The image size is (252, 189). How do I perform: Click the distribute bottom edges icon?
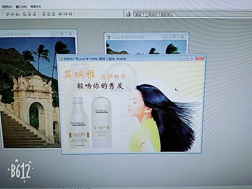coord(53,14)
